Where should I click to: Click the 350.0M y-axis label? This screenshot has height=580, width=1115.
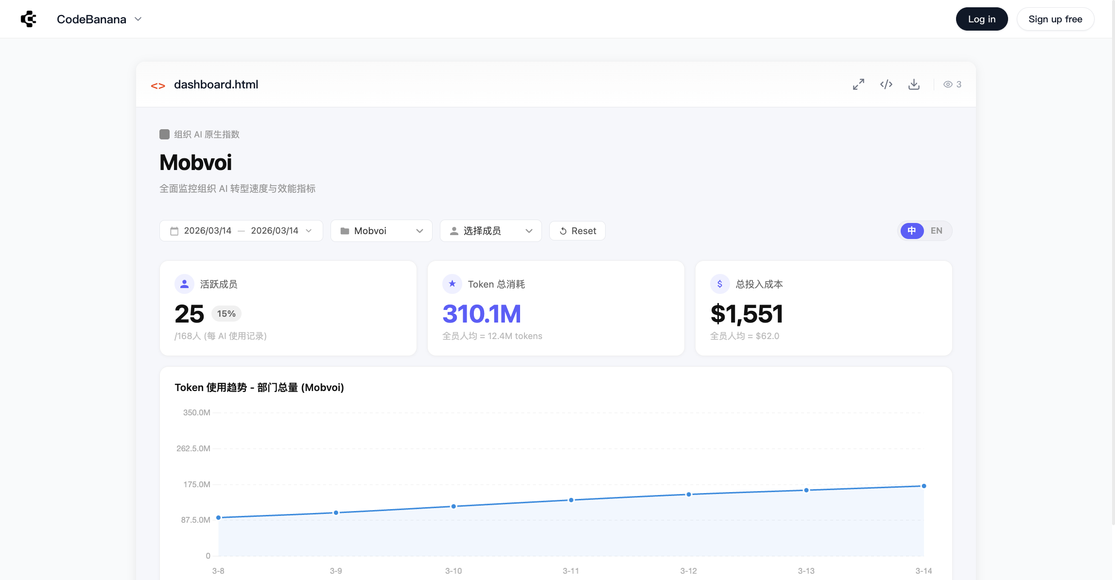pos(197,412)
